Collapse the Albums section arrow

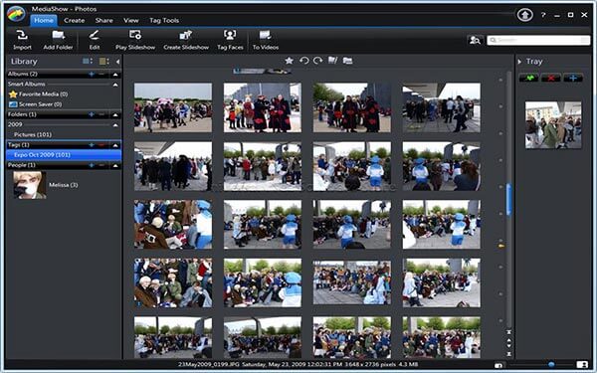pyautogui.click(x=115, y=75)
